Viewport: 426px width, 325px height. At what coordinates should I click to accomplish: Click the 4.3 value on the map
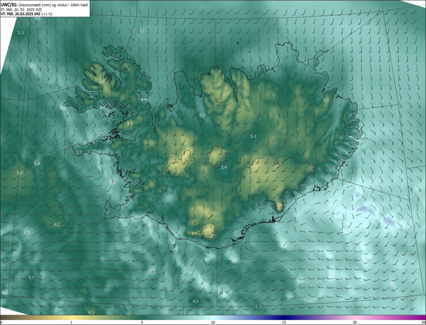pos(91,312)
